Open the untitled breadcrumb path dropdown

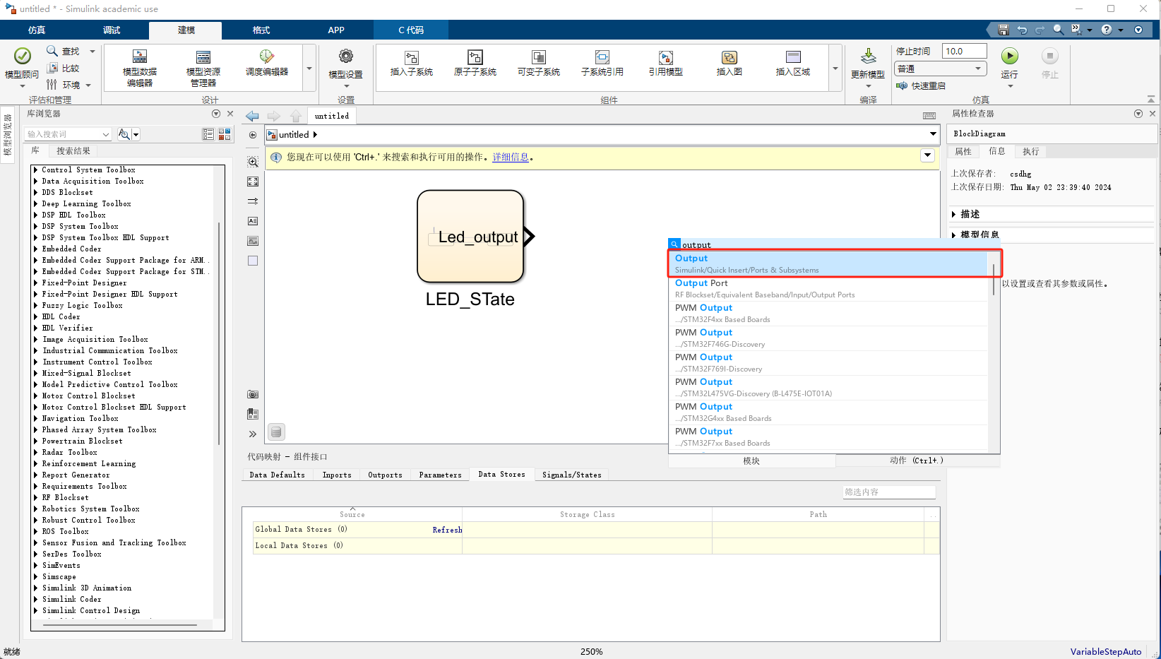click(x=933, y=134)
